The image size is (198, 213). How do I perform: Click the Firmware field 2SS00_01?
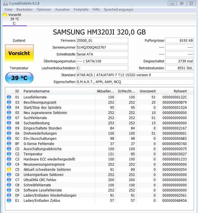point(102,40)
